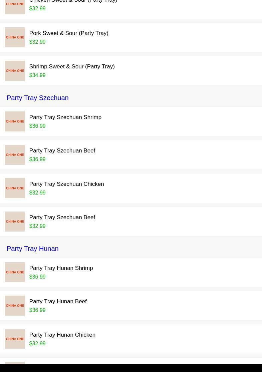This screenshot has width=262, height=372.
Task: Click the logo beside Party Tray Hunan Beef
Action: pyautogui.click(x=15, y=306)
